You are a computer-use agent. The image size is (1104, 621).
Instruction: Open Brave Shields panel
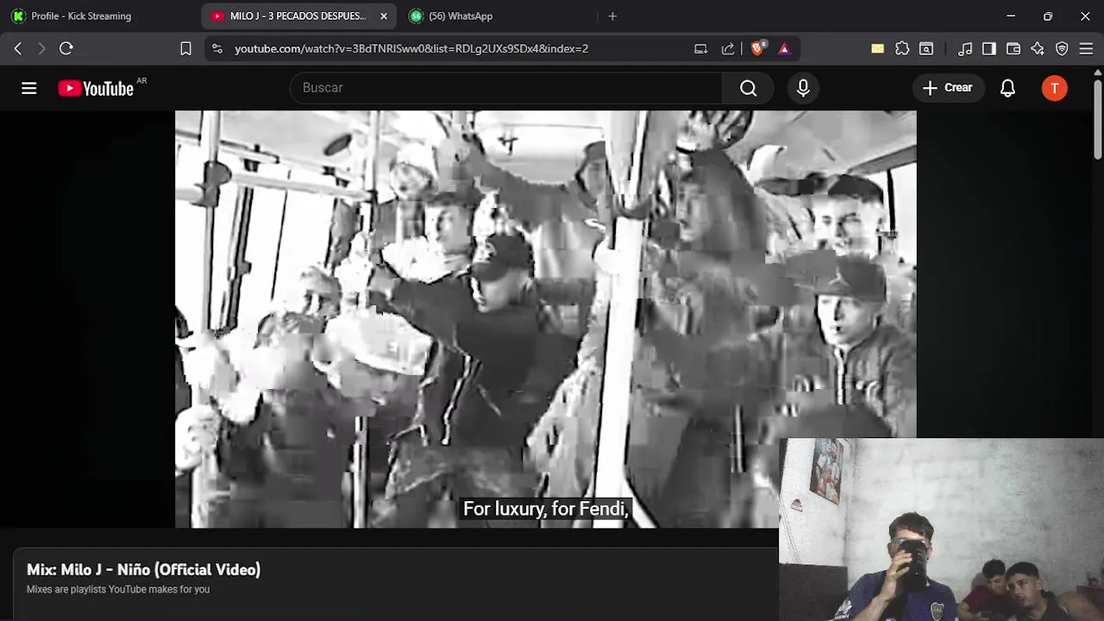coord(757,48)
